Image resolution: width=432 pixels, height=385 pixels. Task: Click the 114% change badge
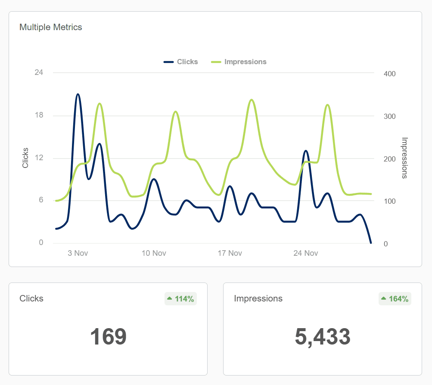coord(180,298)
